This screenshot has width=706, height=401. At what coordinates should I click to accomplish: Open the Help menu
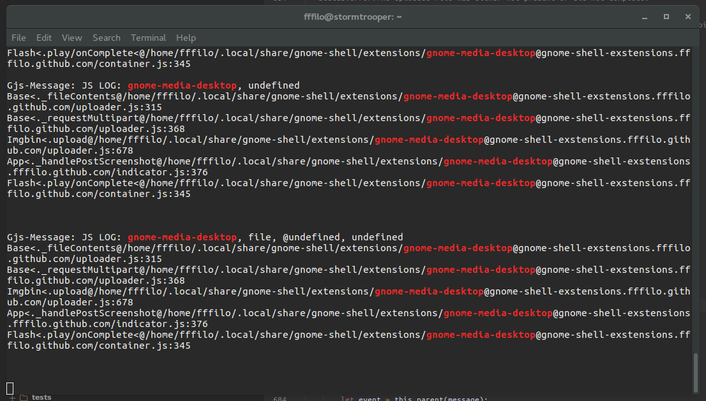point(186,38)
